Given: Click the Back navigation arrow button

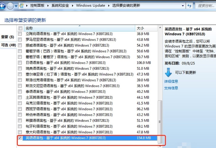Looking at the screenshot, I should [2, 6].
